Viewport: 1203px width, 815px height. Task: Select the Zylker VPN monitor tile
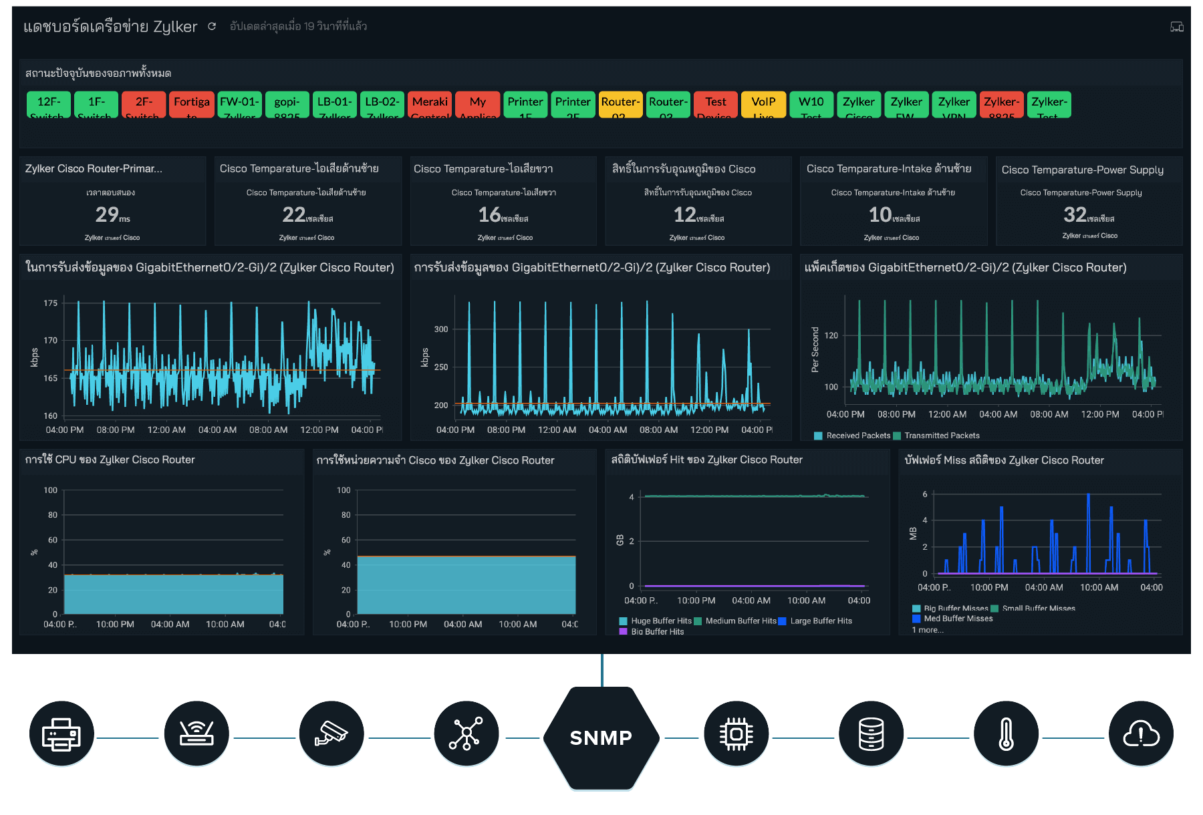point(954,105)
